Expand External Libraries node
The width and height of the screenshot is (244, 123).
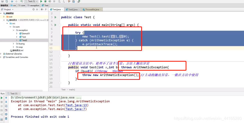1,54
